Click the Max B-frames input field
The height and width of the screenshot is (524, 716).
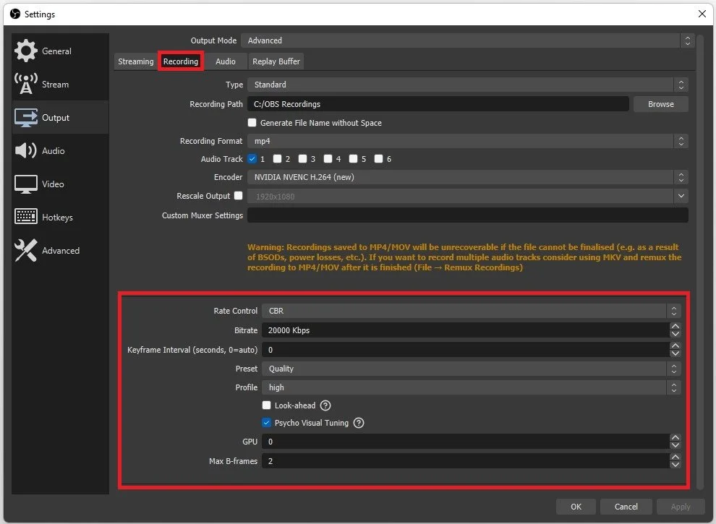466,461
